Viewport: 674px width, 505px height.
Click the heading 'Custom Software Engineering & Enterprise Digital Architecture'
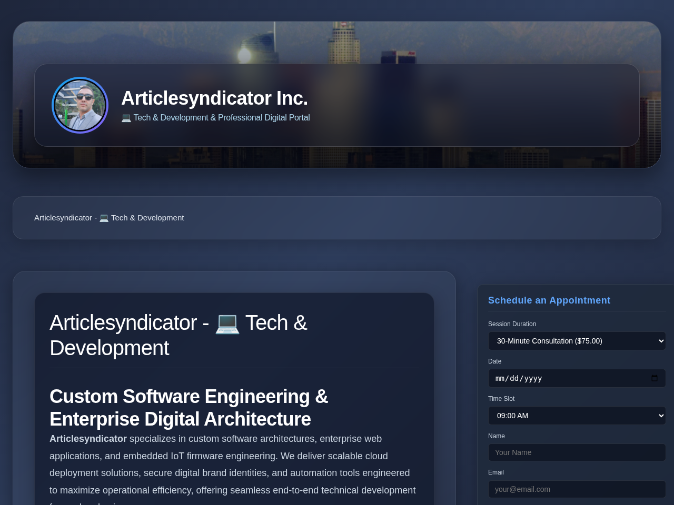click(189, 408)
